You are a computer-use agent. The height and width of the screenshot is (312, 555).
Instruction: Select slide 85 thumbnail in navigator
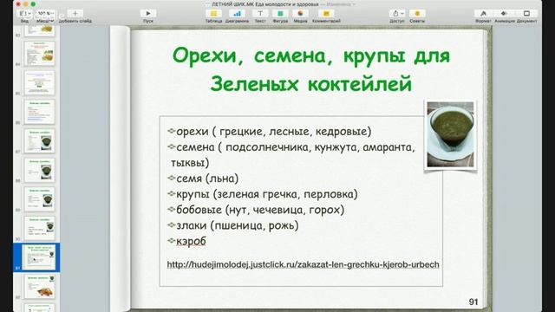pos(40,82)
